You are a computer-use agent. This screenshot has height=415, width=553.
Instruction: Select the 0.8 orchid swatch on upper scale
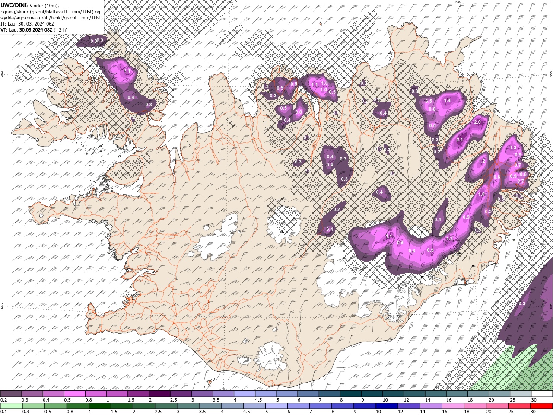click(96, 394)
